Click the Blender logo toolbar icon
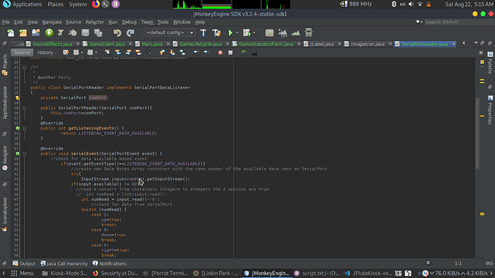495x278 pixels. [x=73, y=33]
